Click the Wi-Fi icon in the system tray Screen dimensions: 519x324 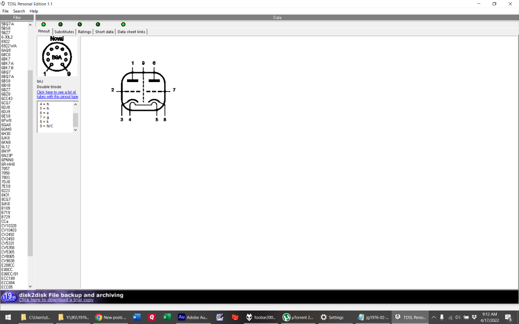450,317
